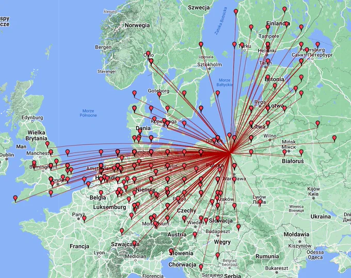Select the Bergen city label
This screenshot has width=351, height=278.
pyautogui.click(x=103, y=47)
